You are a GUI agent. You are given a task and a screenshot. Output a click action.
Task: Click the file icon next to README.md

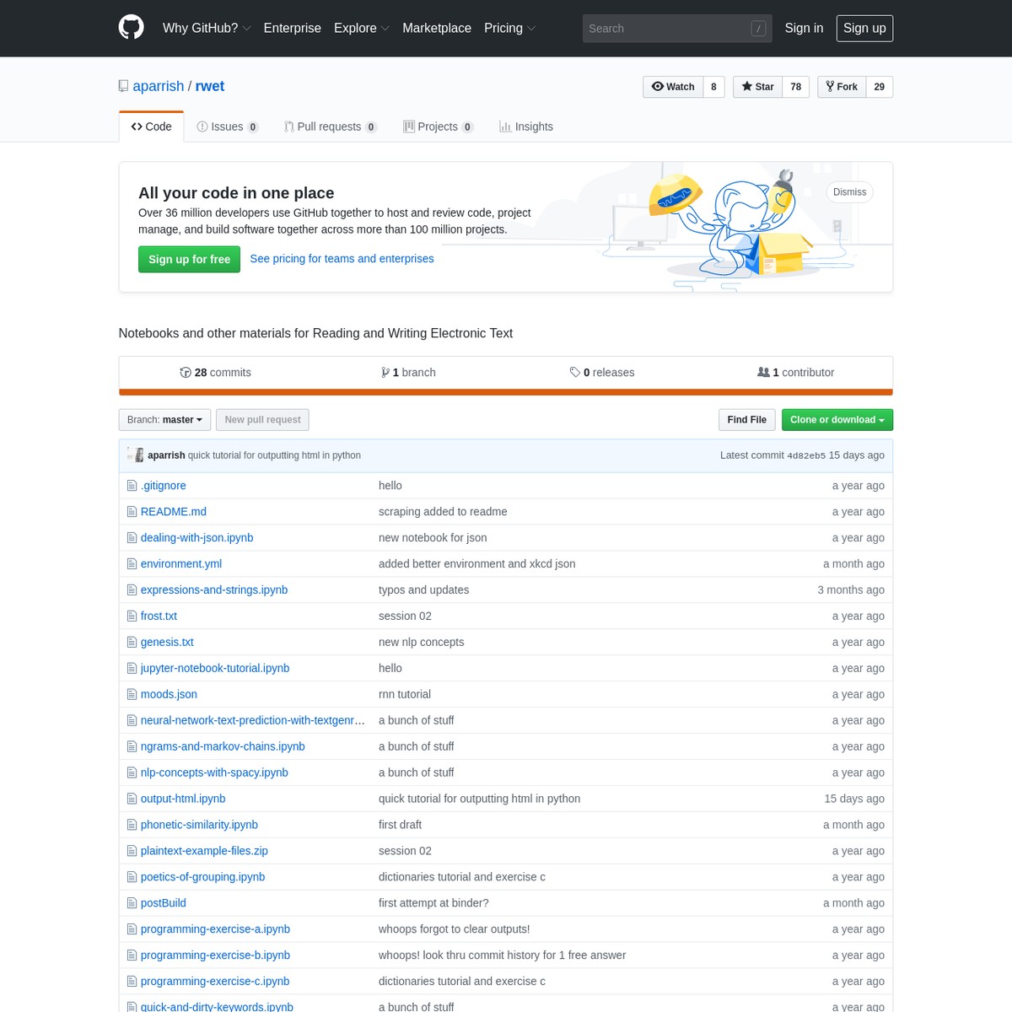click(x=132, y=512)
